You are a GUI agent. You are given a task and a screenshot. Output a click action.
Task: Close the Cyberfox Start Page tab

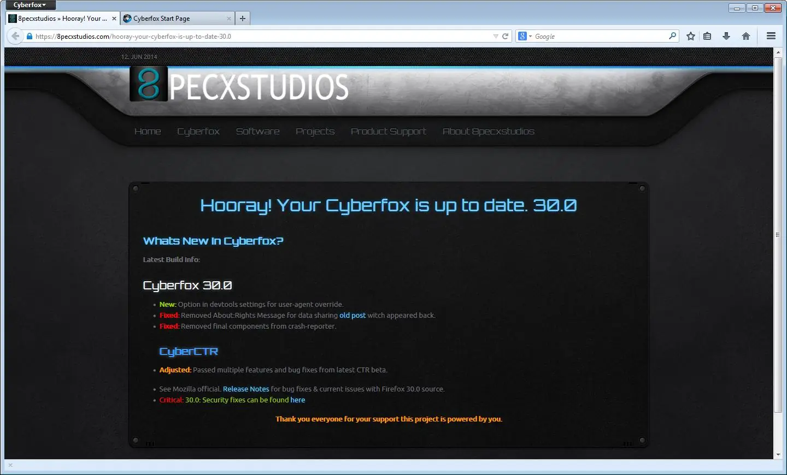pyautogui.click(x=229, y=19)
